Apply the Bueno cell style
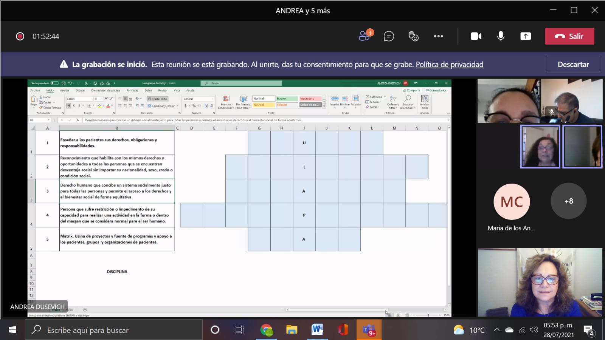605x340 pixels. pos(287,99)
